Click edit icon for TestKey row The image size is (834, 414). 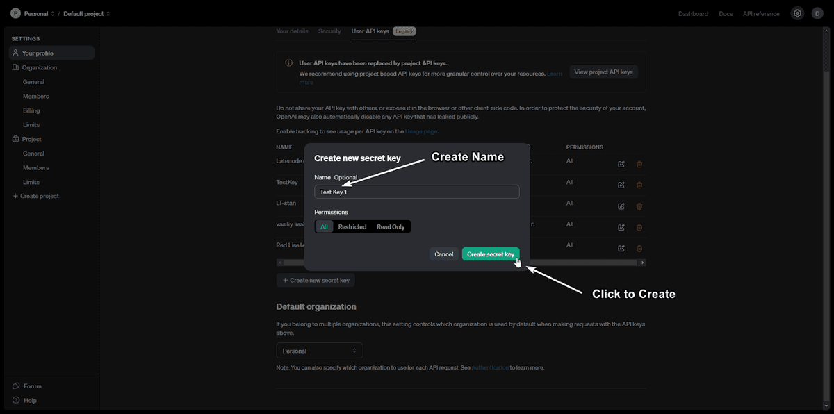(621, 185)
